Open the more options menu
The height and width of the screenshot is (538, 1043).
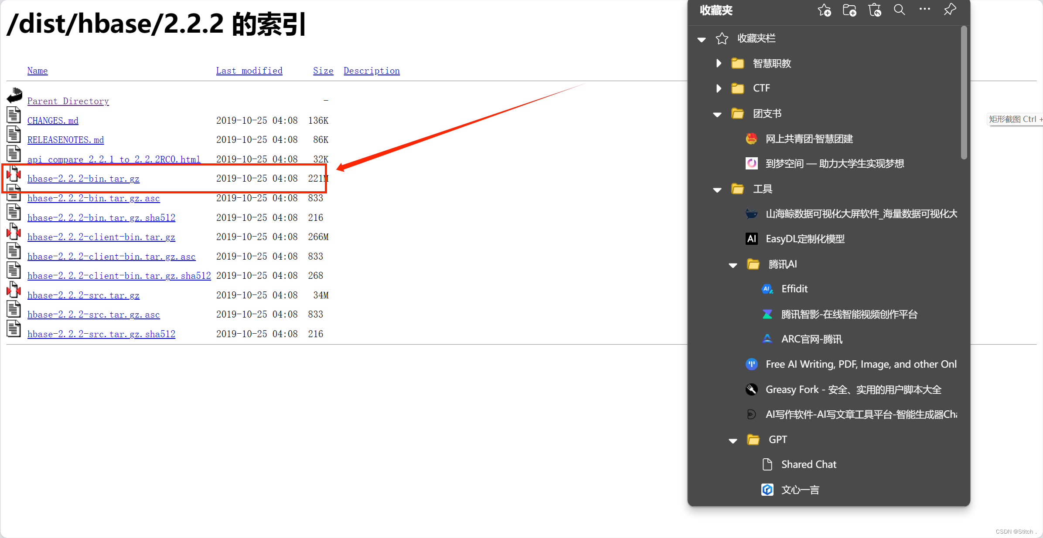click(924, 10)
